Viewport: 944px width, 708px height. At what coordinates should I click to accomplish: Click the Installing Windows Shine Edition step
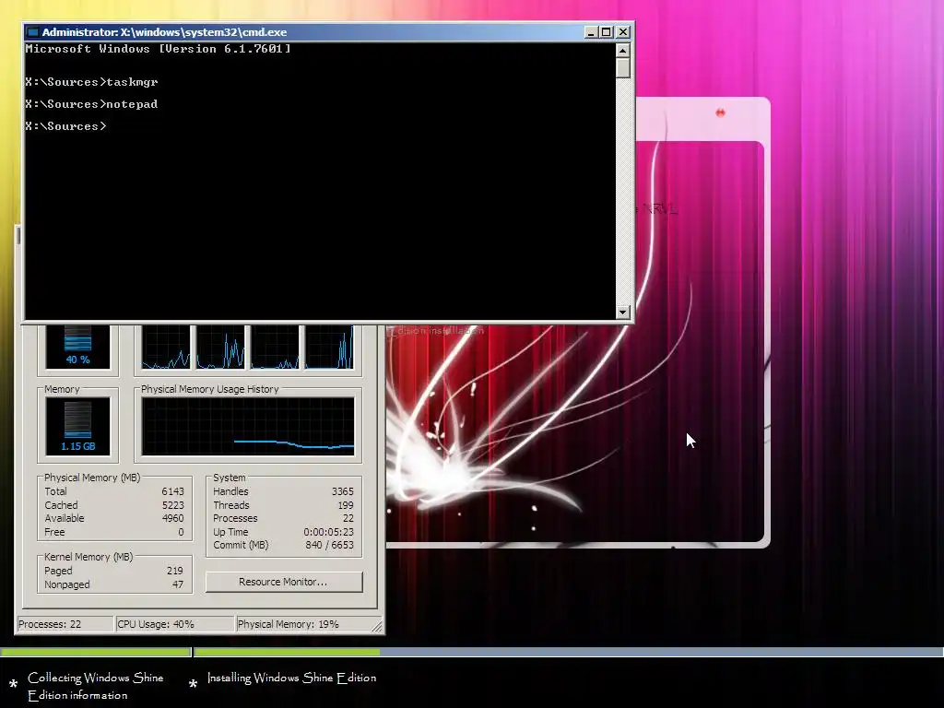coord(292,678)
